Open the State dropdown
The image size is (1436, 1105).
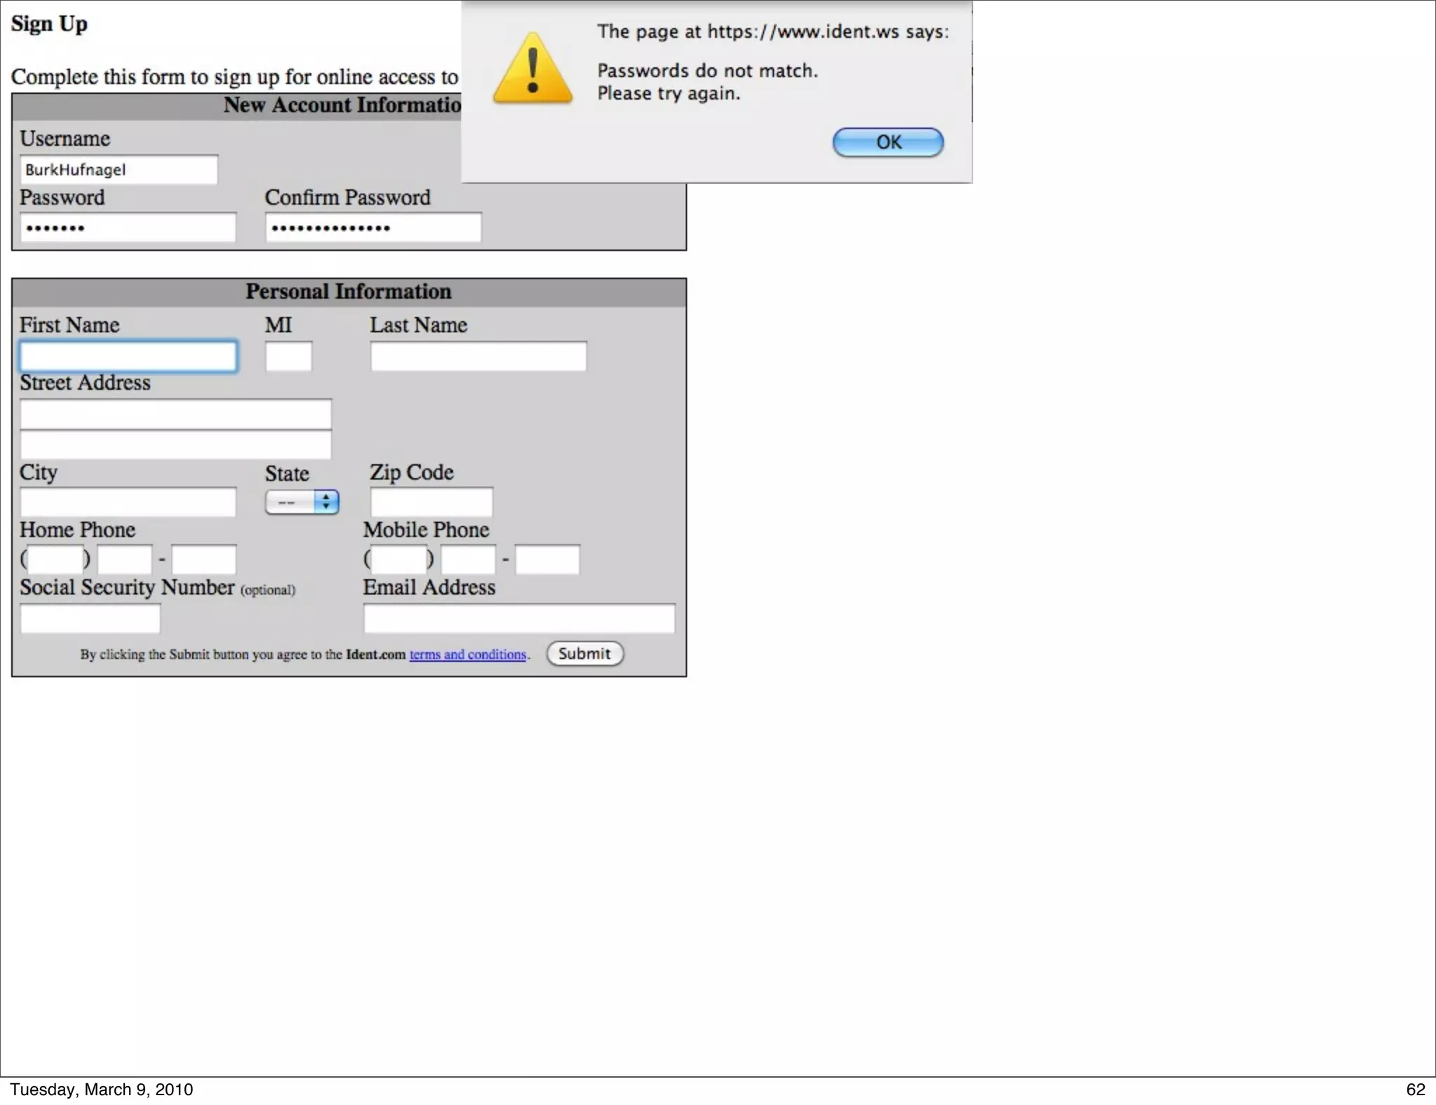click(302, 502)
